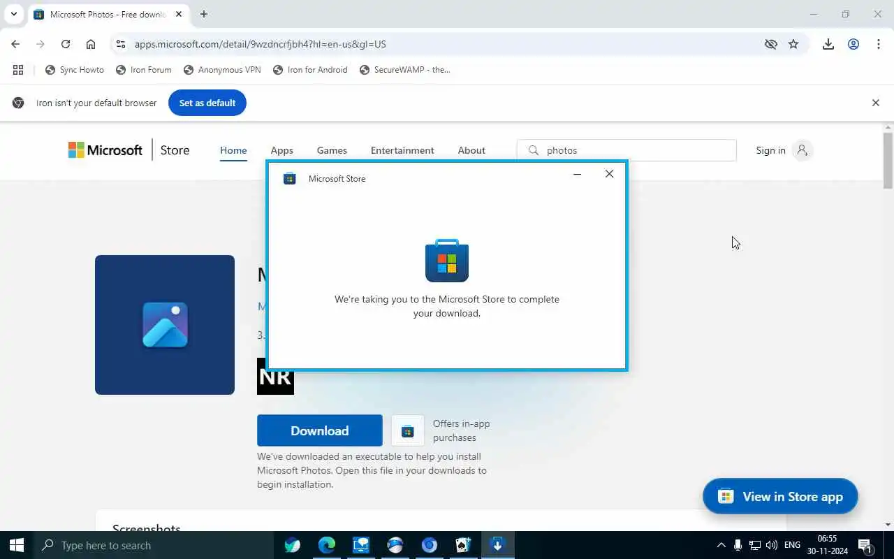Click the eye-slash tracking icon in address bar

tap(770, 44)
